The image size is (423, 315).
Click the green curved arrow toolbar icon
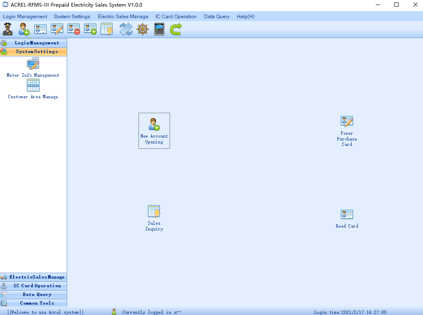coord(176,29)
